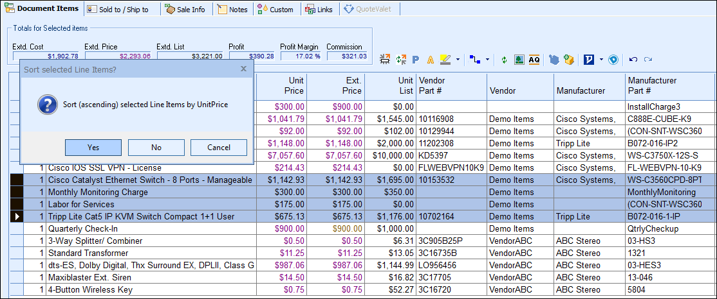Confirm sort by clicking Yes
The width and height of the screenshot is (717, 299).
[x=93, y=148]
